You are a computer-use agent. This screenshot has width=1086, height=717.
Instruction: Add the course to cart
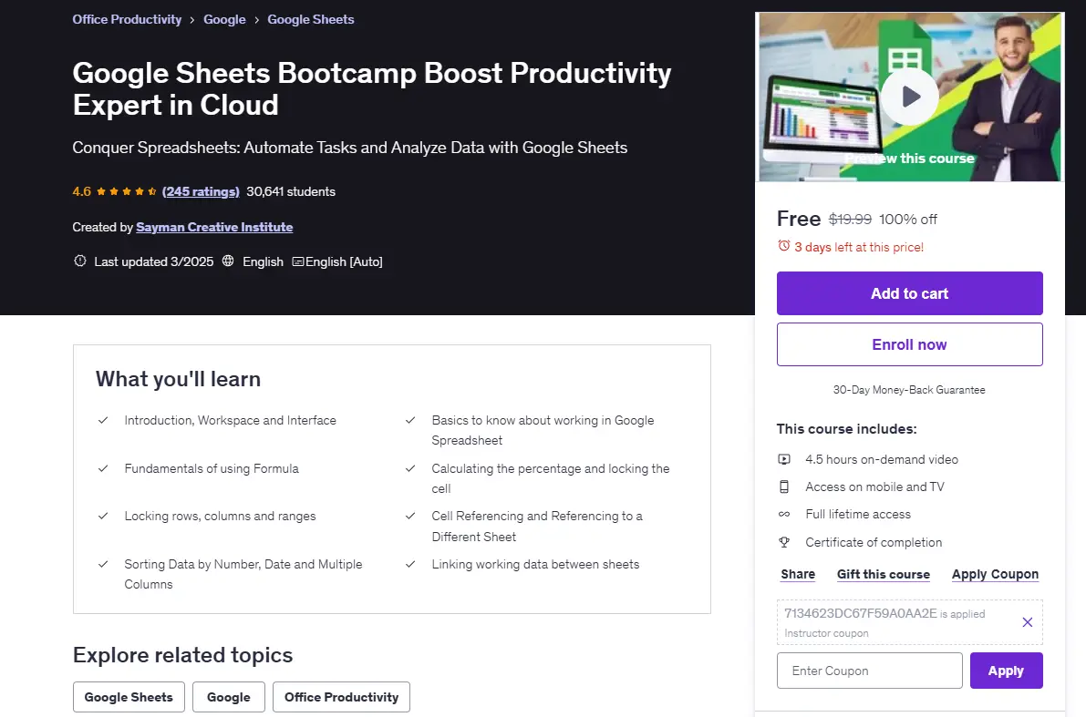pyautogui.click(x=909, y=293)
